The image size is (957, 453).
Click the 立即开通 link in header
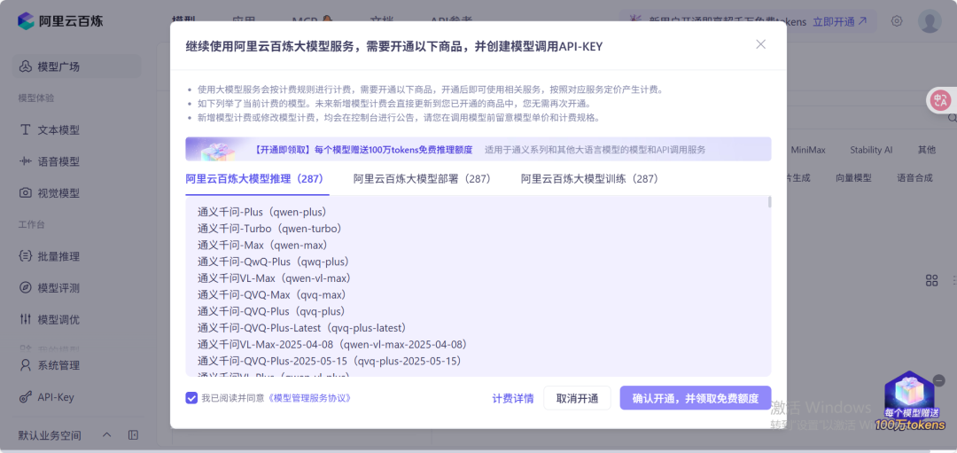coord(840,21)
